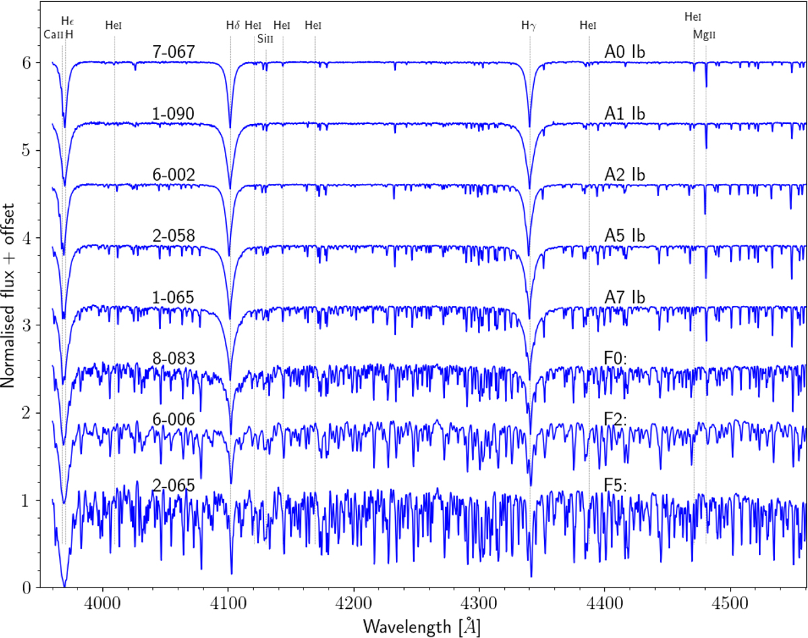Image resolution: width=808 pixels, height=638 pixels.
Task: Select the 2-065 spectrum label
Action: [x=173, y=486]
